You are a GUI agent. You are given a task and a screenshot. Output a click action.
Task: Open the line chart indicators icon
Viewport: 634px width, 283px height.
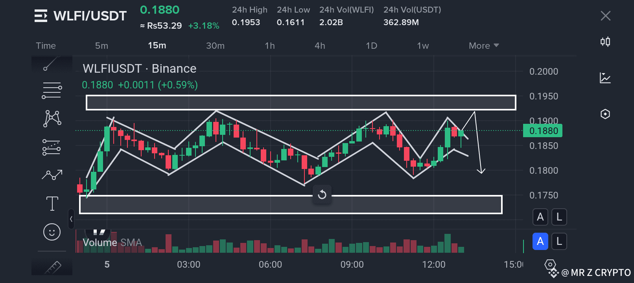coord(605,78)
